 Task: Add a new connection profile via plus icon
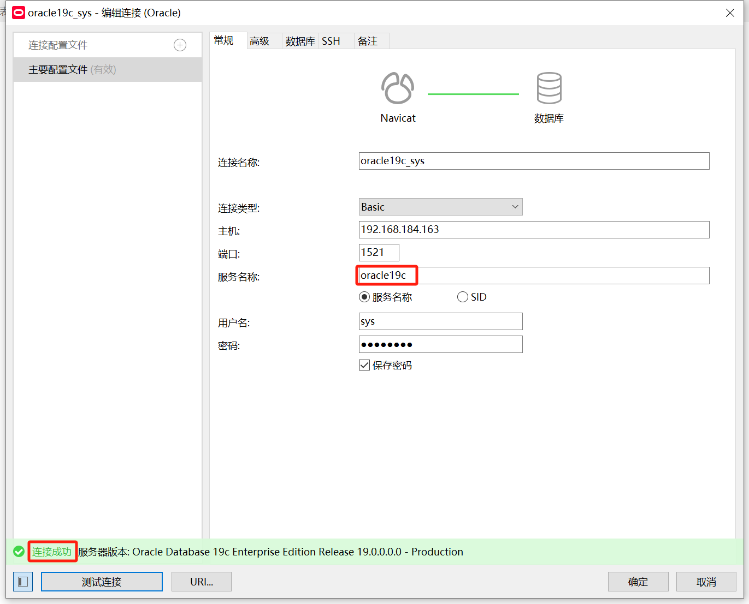tap(180, 45)
